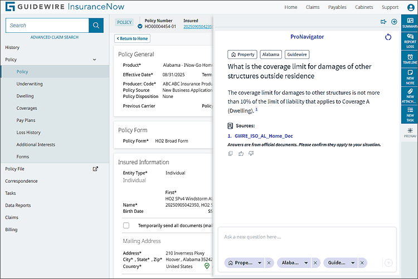The image size is (418, 279).
Task: Open the ProNav assistant tab
Action: pos(410,133)
